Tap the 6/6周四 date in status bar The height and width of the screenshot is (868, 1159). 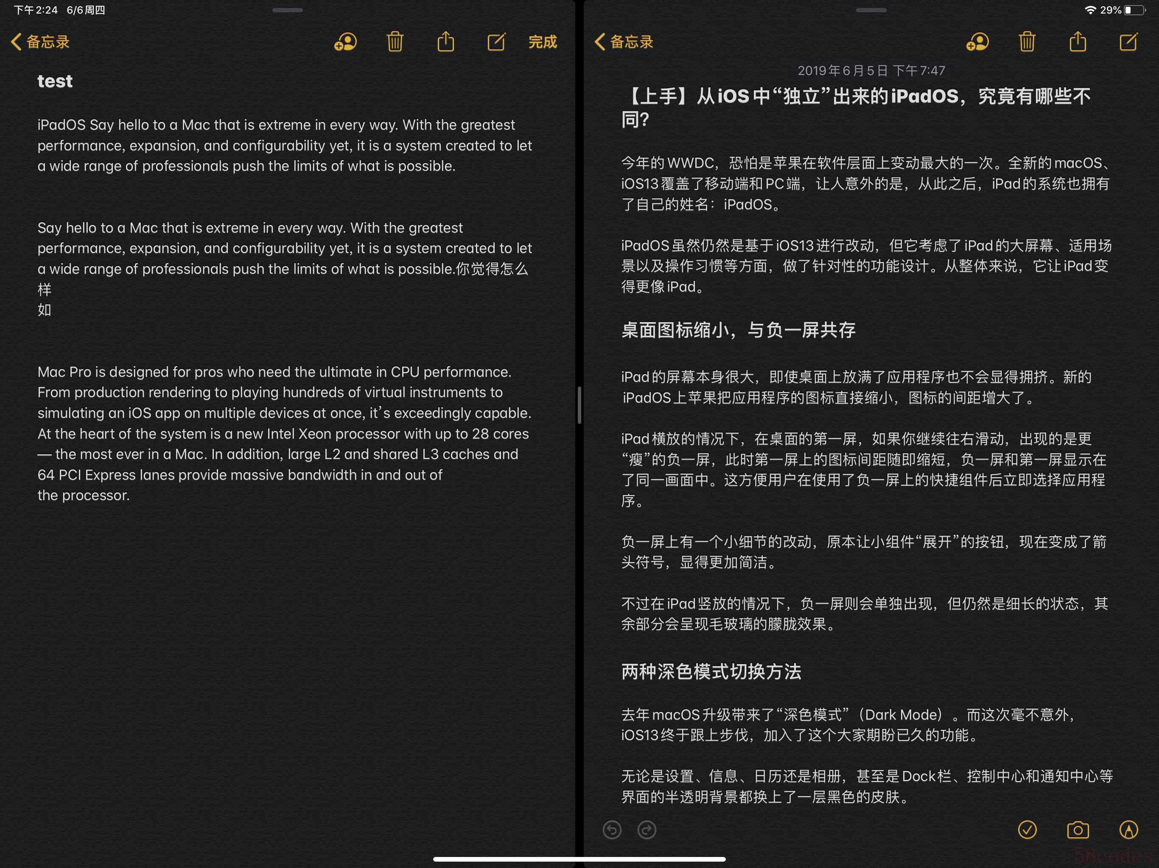pyautogui.click(x=86, y=10)
